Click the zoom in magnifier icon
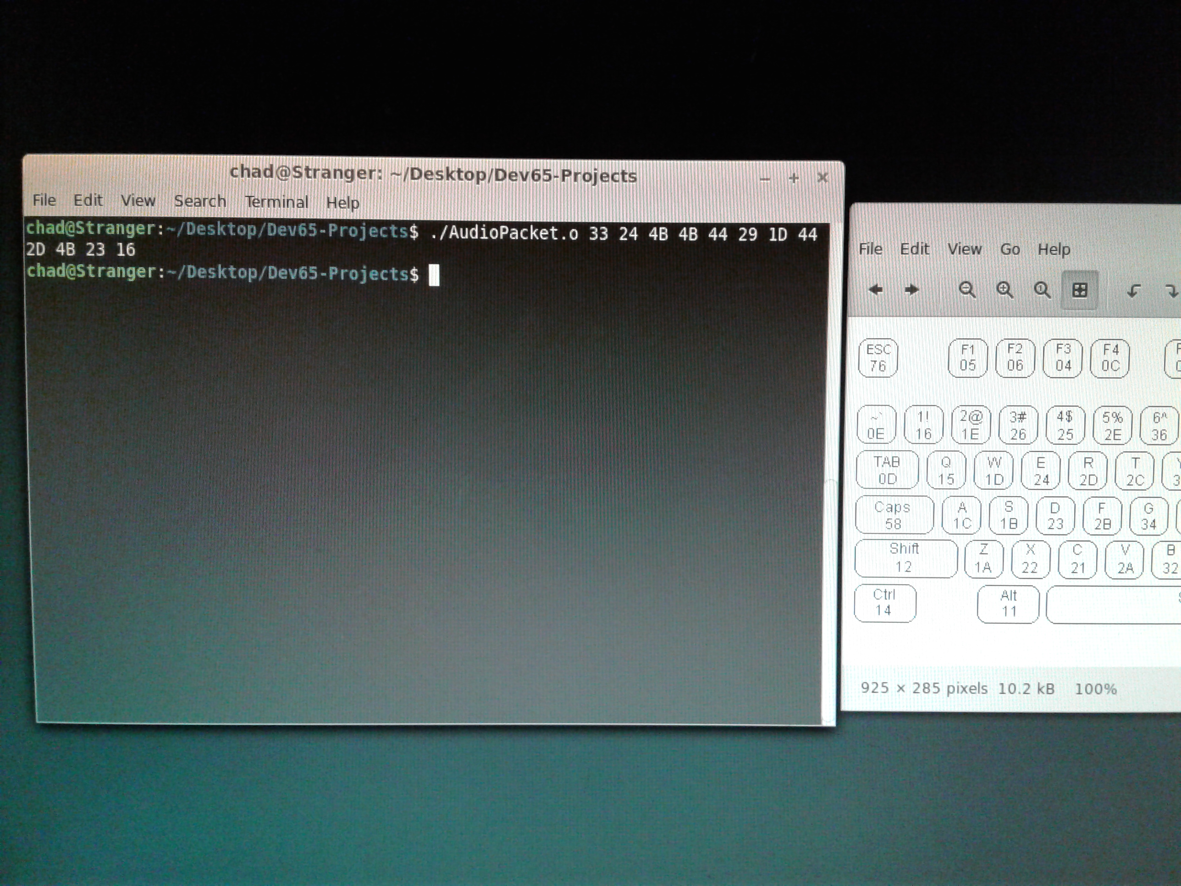The image size is (1181, 886). pyautogui.click(x=1005, y=290)
